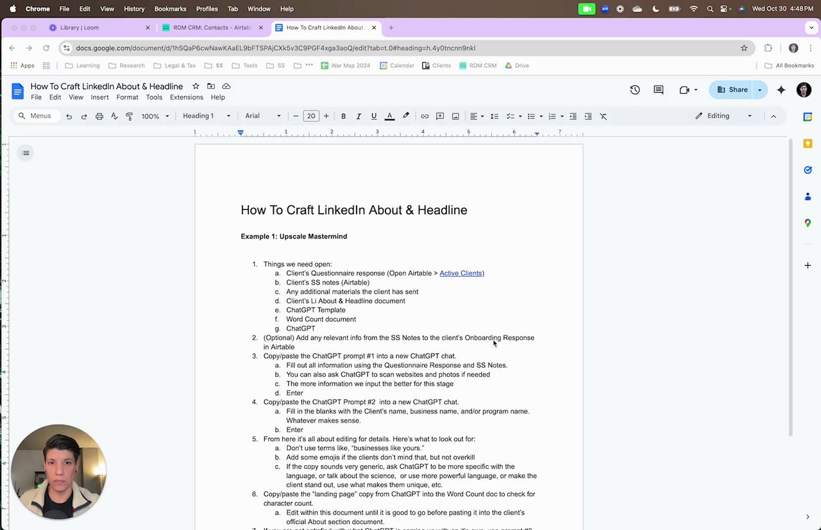This screenshot has width=821, height=530.
Task: Open version history clock icon
Action: tap(635, 90)
